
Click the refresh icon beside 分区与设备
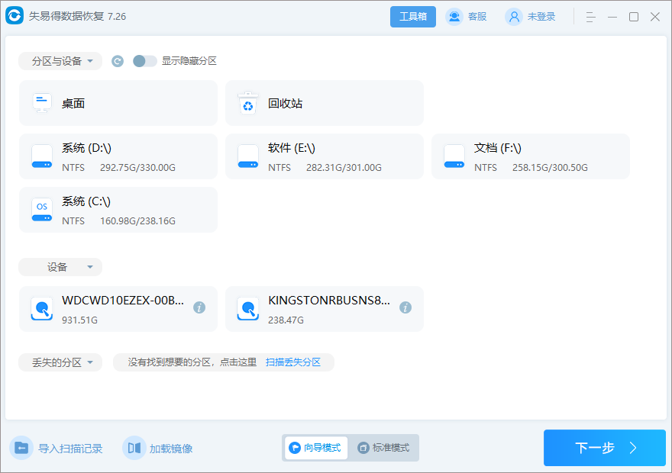pyautogui.click(x=117, y=61)
